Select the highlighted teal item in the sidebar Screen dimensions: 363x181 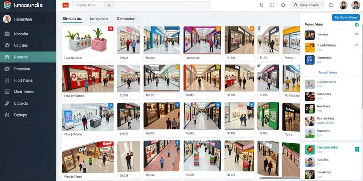[x=28, y=57]
